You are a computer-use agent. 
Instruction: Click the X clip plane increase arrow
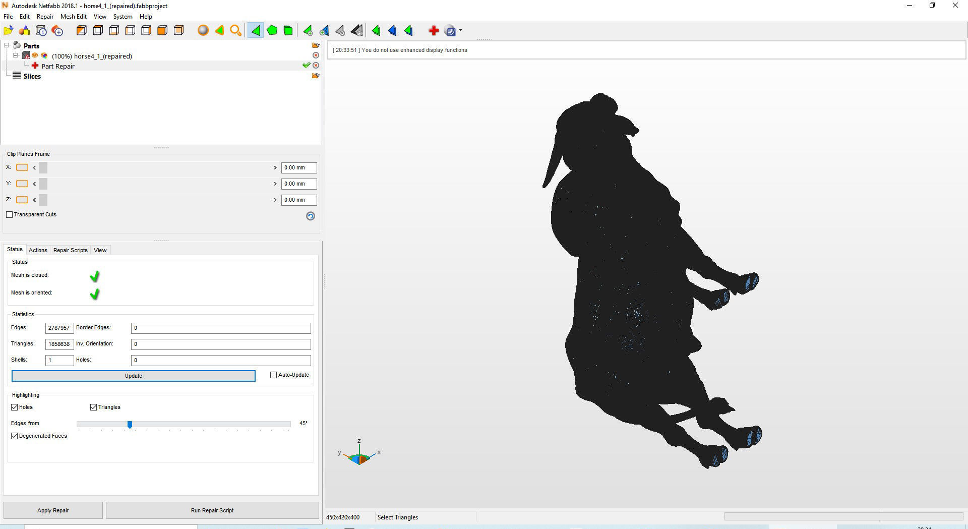275,167
